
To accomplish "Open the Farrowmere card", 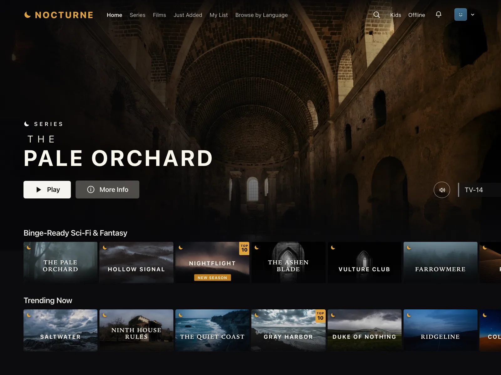I will (441, 262).
